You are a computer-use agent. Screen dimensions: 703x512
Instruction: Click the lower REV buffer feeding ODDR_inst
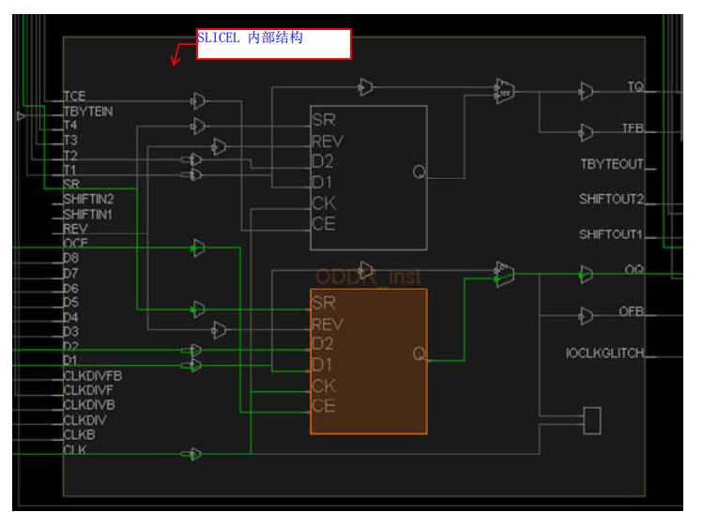(x=219, y=330)
